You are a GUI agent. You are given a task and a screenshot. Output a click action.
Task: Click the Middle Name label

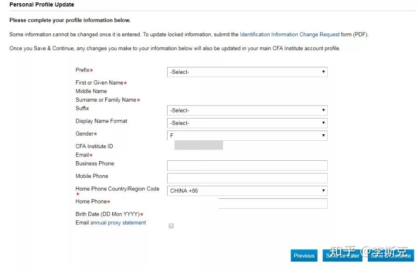(91, 91)
